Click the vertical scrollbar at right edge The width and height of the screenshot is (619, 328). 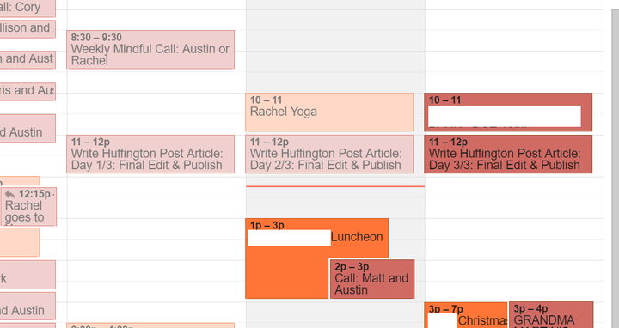616,169
